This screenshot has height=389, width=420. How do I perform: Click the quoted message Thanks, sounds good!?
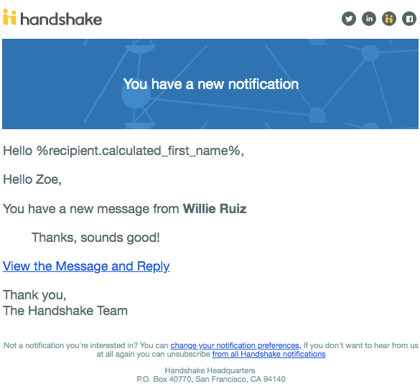[x=95, y=238]
